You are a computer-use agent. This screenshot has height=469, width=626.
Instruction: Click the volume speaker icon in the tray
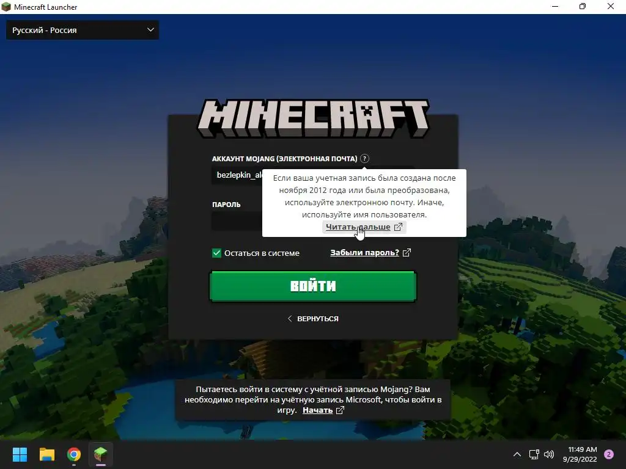click(x=549, y=454)
